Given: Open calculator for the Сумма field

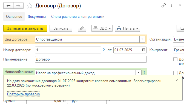Looking at the screenshot, I should (65, 101).
